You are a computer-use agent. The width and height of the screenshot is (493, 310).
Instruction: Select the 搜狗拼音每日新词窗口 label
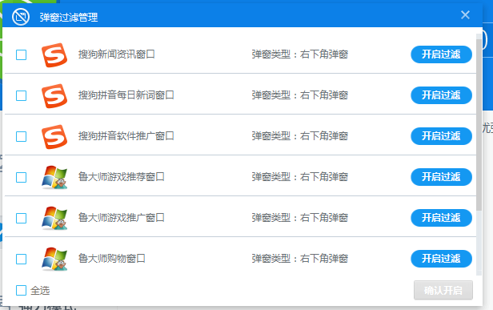[126, 95]
